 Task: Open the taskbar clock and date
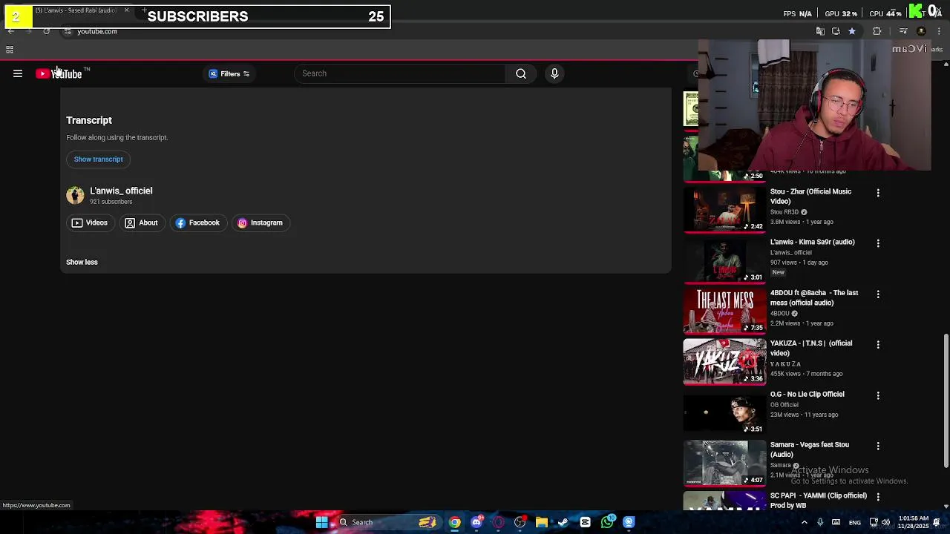[913, 522]
